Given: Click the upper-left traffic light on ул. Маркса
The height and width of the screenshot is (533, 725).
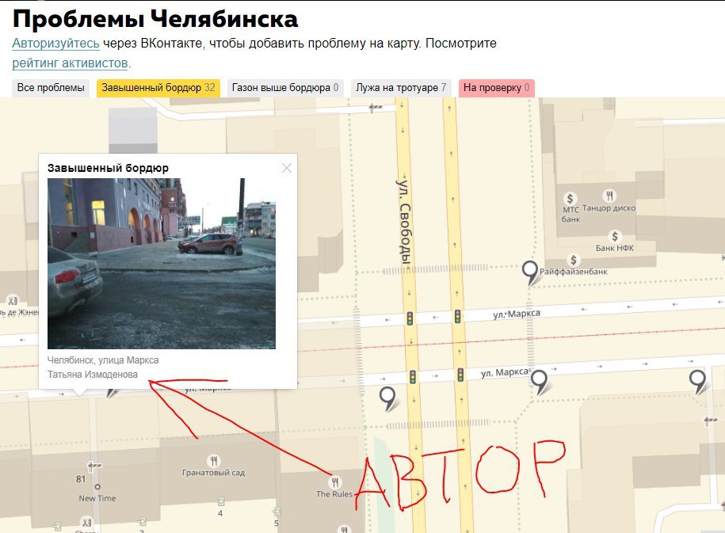Looking at the screenshot, I should tap(410, 318).
